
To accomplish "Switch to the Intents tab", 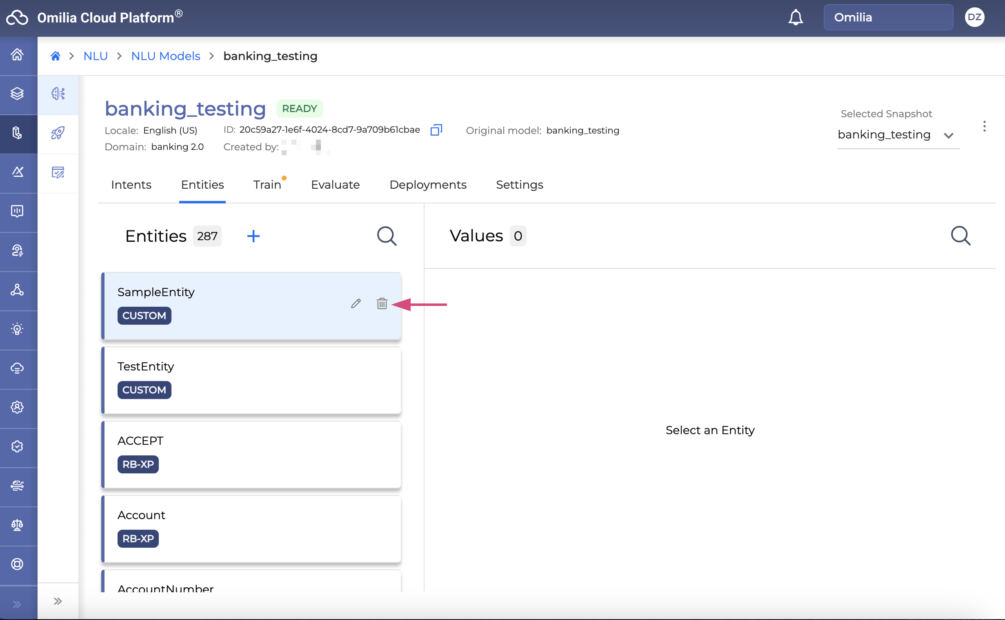I will coord(131,185).
